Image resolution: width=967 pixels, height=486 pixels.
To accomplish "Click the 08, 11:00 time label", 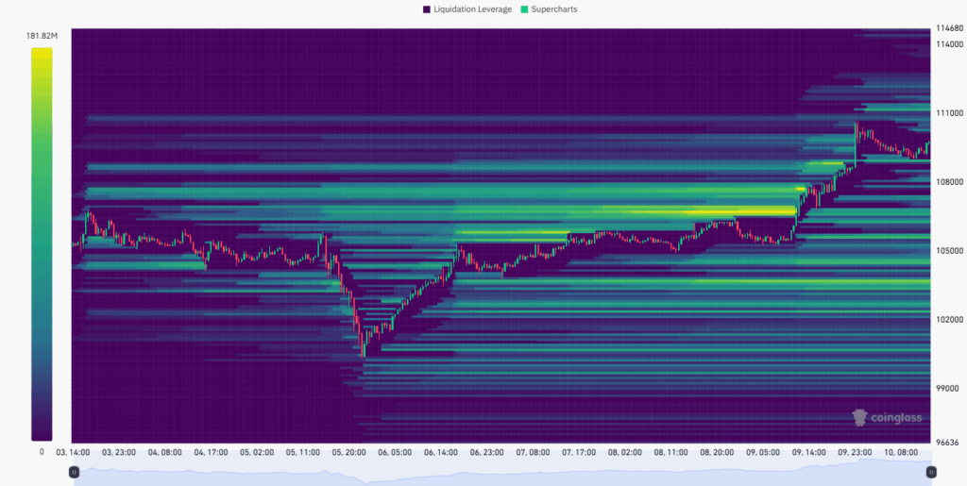I will point(671,452).
